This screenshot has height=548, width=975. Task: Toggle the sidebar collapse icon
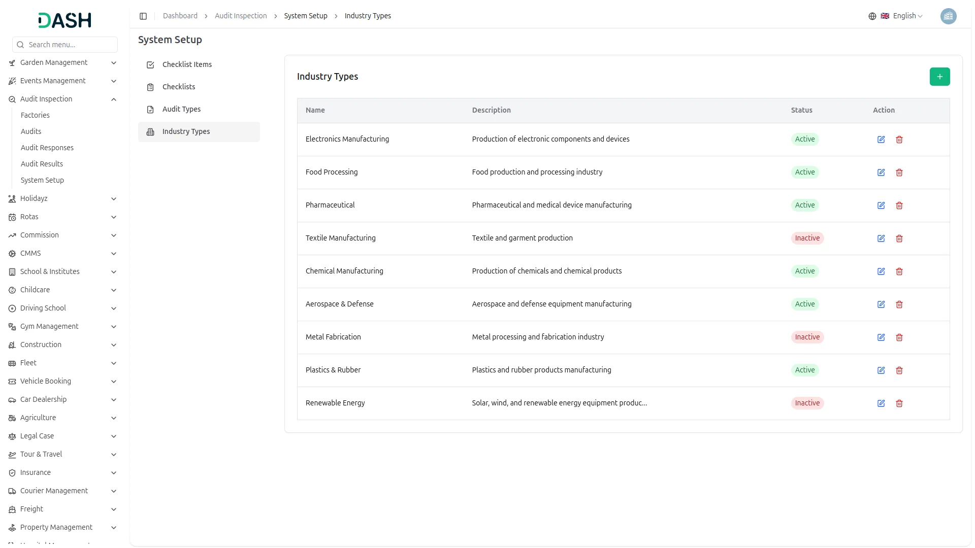(x=143, y=16)
